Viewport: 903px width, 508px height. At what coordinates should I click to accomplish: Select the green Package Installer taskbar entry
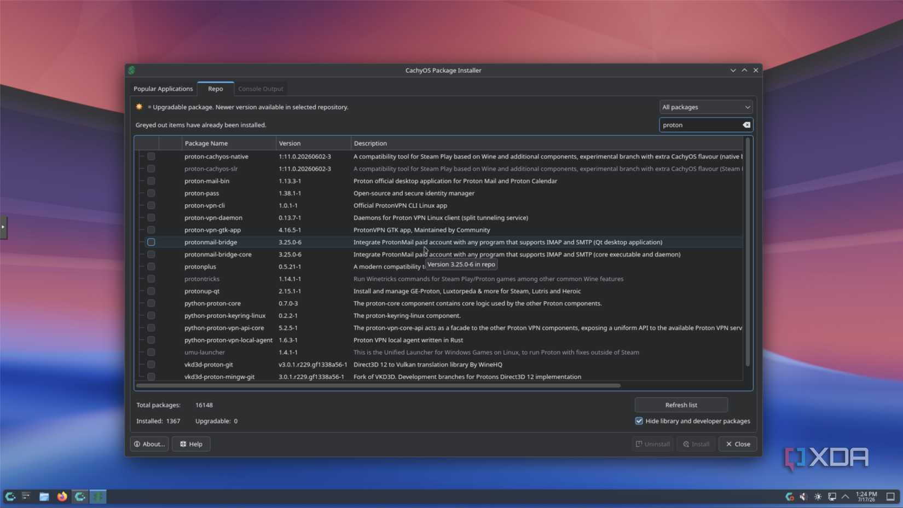click(x=98, y=497)
